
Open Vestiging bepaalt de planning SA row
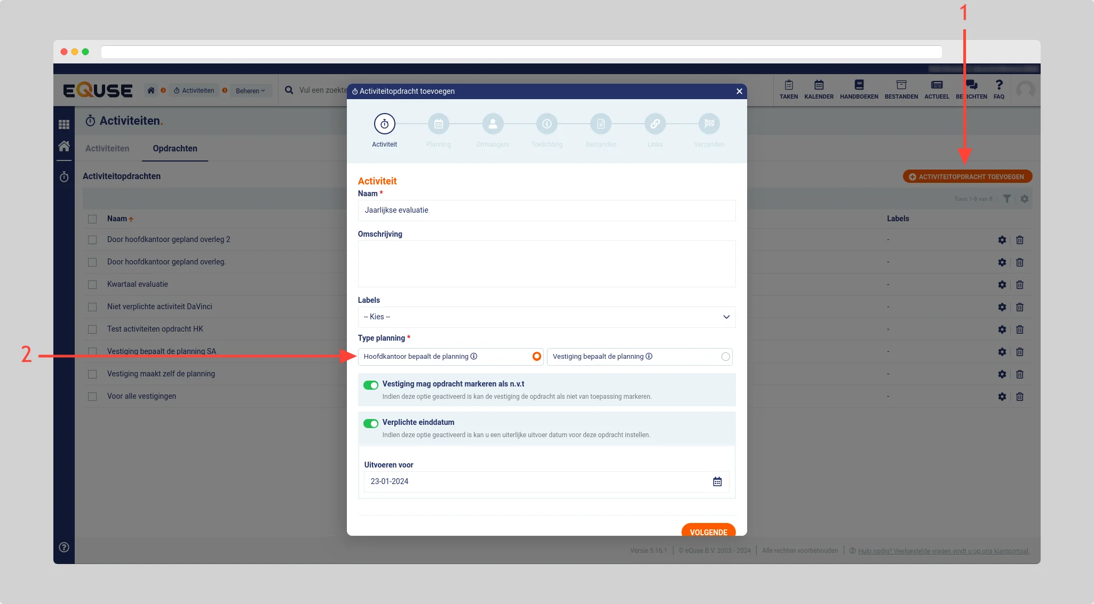pyautogui.click(x=162, y=351)
